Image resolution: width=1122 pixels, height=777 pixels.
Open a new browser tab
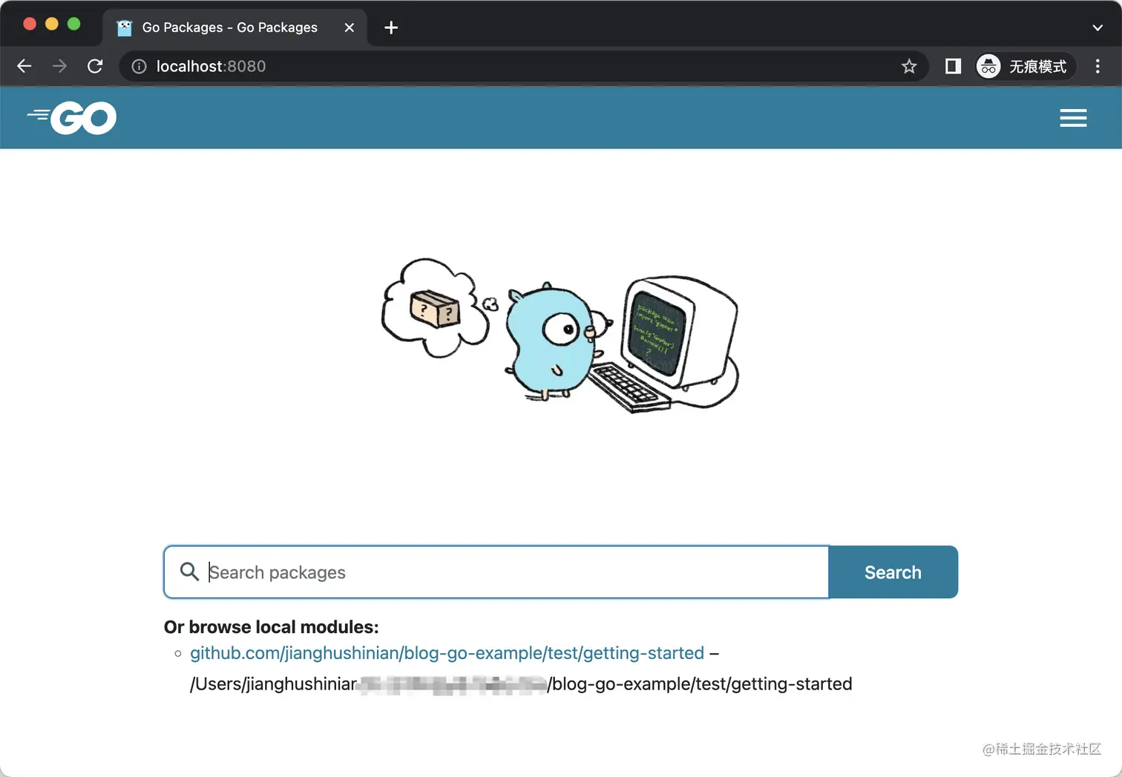391,27
